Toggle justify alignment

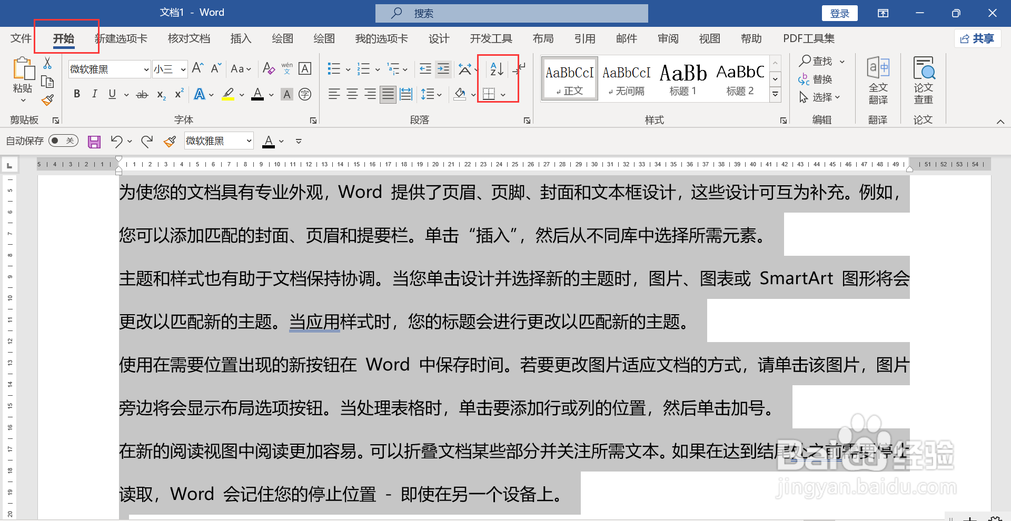pos(388,94)
